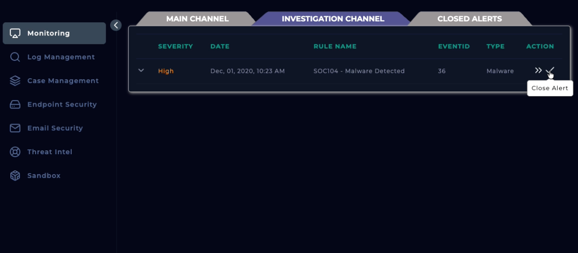Click the EventID column header

454,47
